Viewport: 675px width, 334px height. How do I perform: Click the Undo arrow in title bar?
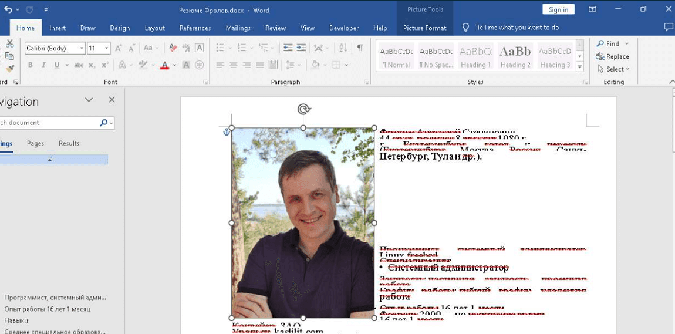tap(8, 9)
